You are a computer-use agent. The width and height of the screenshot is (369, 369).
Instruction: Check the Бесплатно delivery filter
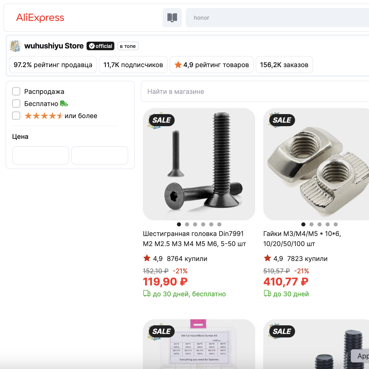pos(16,103)
